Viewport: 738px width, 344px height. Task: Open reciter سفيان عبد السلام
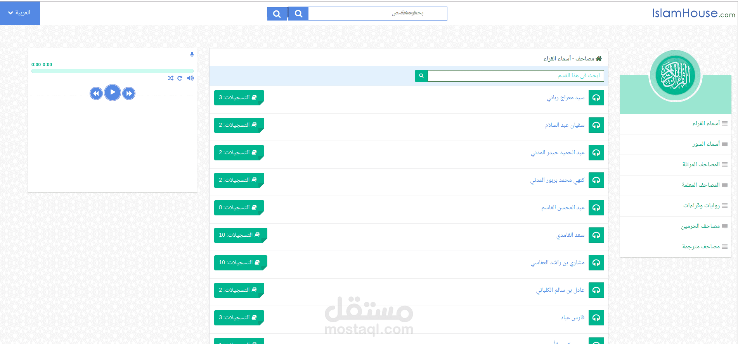pyautogui.click(x=565, y=125)
